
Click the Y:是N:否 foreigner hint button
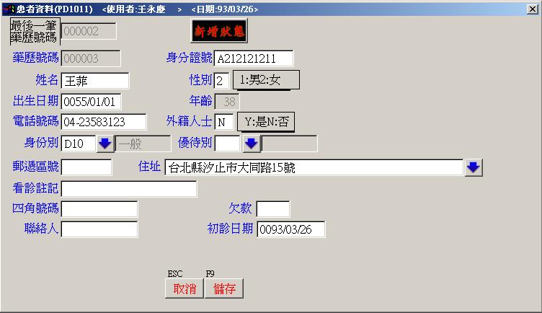265,122
